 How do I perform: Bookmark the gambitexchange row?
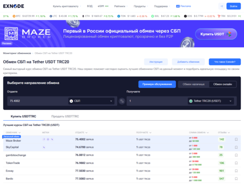tap(236, 155)
